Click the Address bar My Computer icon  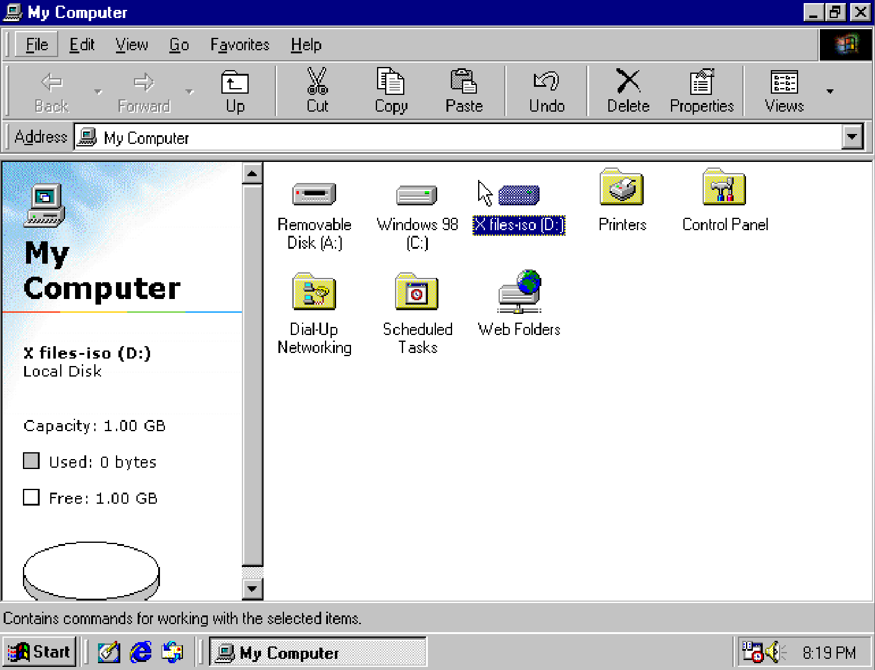(86, 136)
